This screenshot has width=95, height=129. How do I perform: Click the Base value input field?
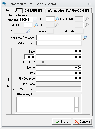pos(59,51)
